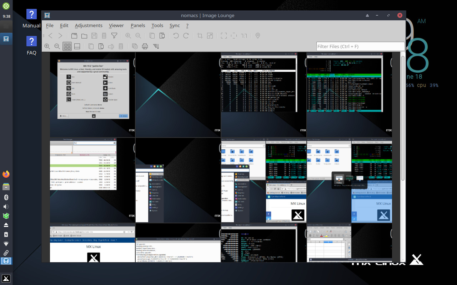
Task: Launch Firefox from the side panel
Action: pos(6,174)
